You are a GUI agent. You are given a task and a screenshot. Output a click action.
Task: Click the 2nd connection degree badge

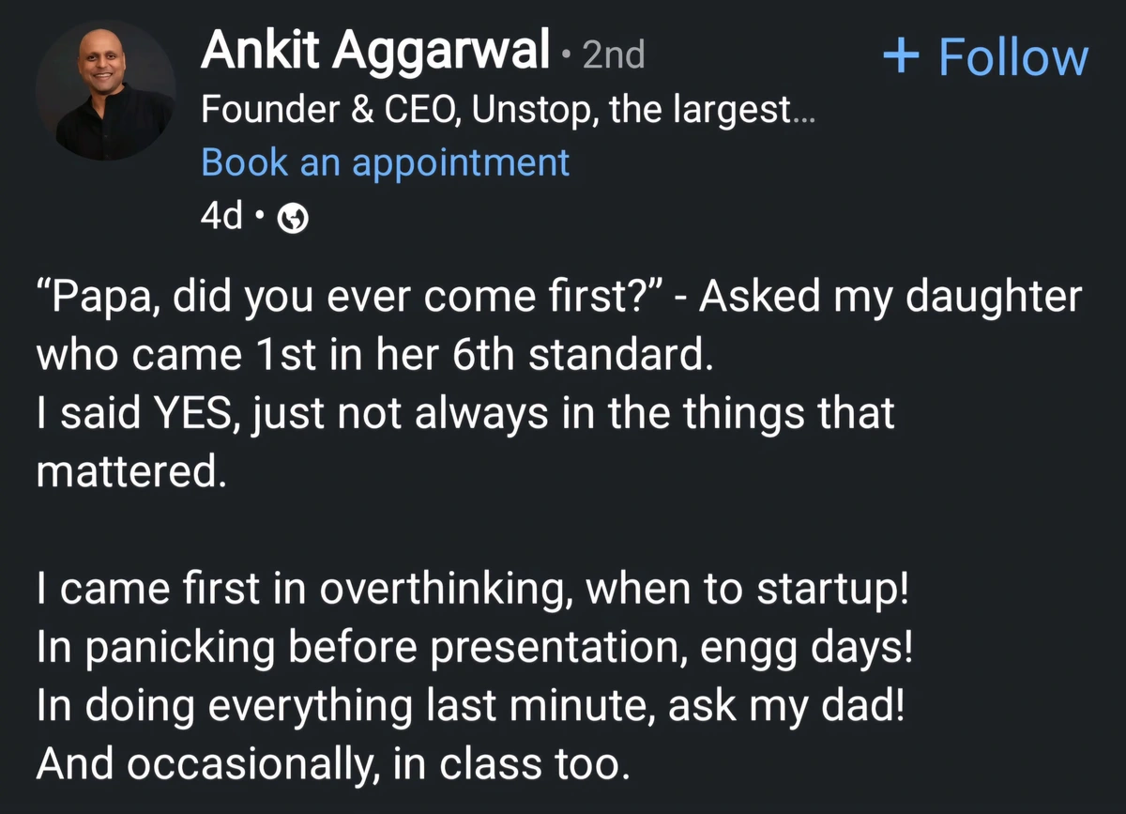[615, 54]
